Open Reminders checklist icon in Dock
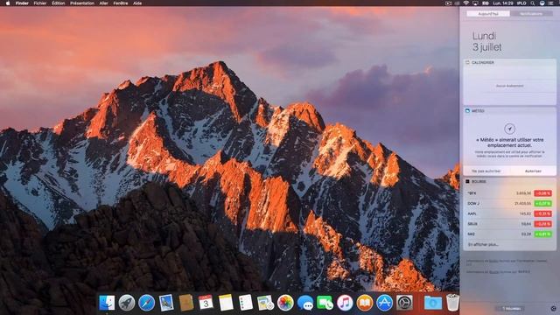Viewport: 560px width, 315px height. click(x=246, y=303)
